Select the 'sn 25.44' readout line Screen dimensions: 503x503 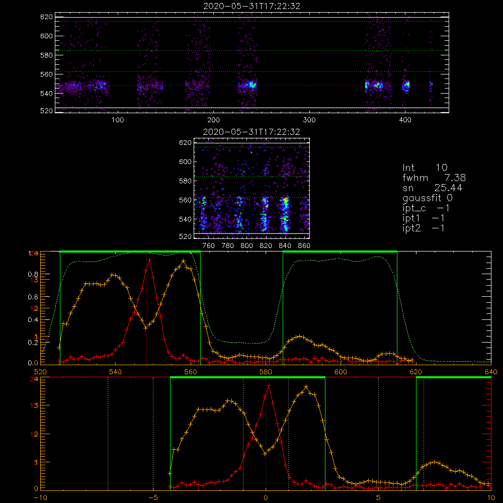433,188
